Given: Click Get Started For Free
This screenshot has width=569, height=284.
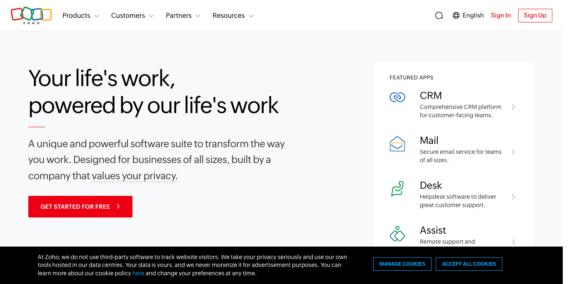Looking at the screenshot, I should [x=80, y=206].
